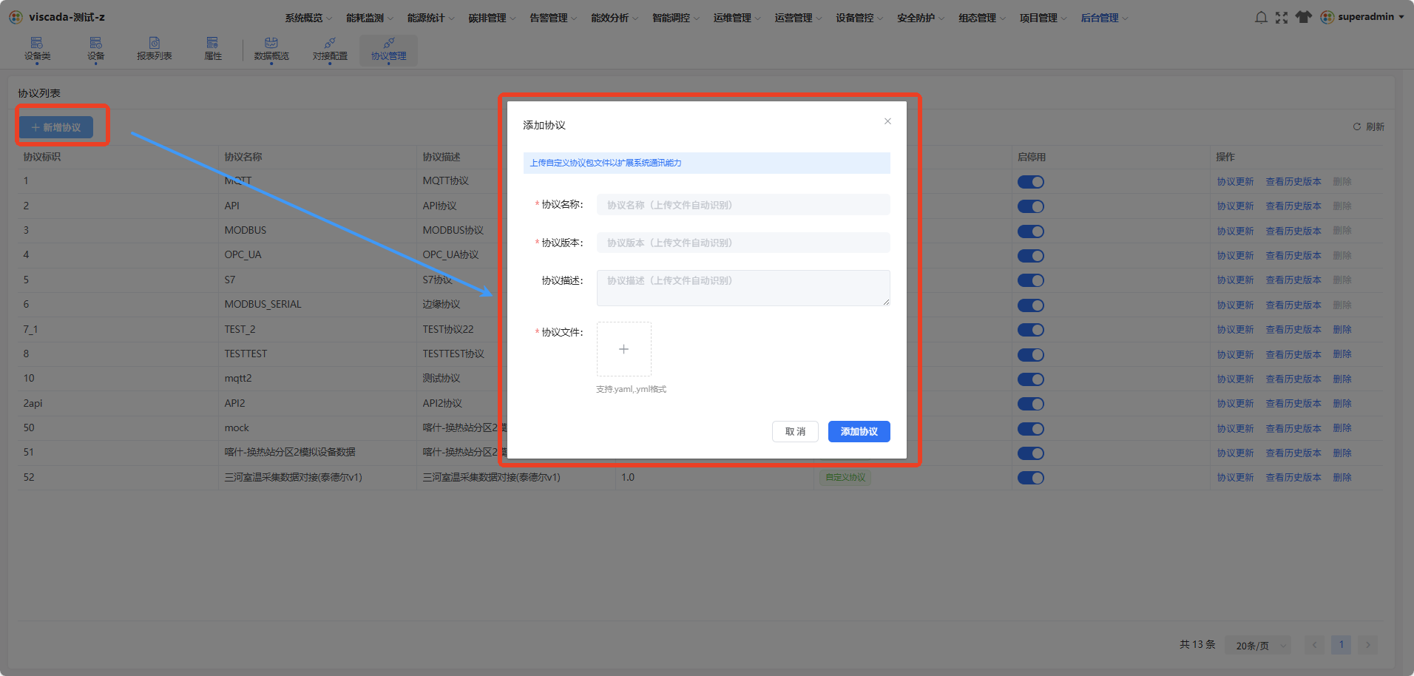
Task: Open the 设备类 toolbar icon
Action: click(37, 49)
